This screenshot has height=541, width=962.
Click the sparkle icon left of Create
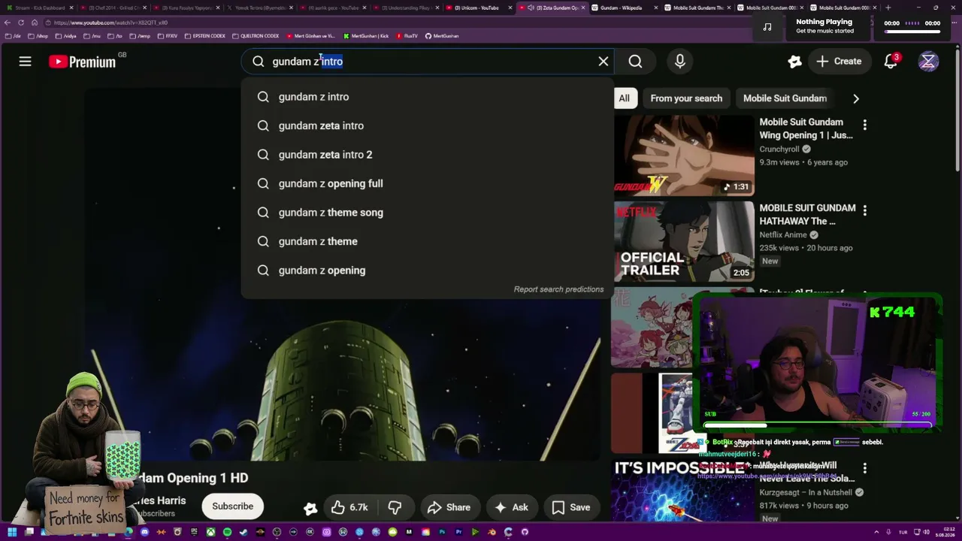[794, 62]
